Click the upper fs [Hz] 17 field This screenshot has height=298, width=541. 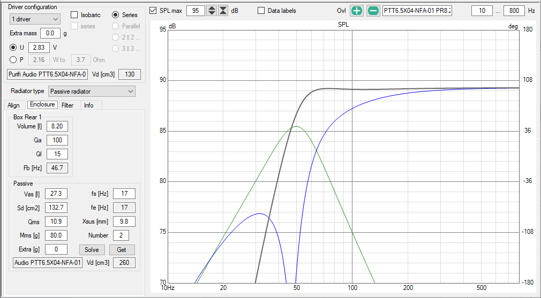124,194
